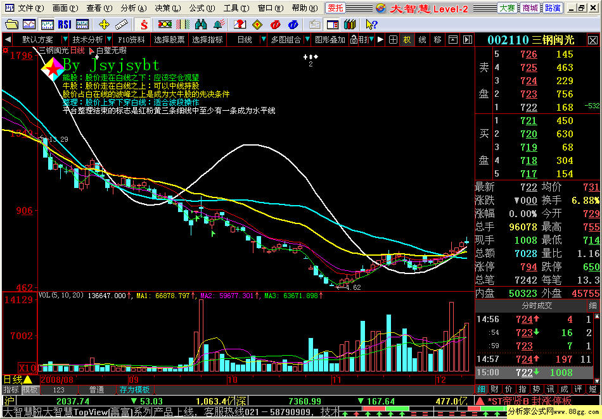602x419 pixels.
Task: Select the 普通 tab
Action: (97, 389)
